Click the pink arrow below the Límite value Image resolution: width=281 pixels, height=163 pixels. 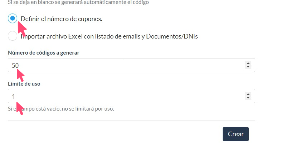(x=19, y=108)
